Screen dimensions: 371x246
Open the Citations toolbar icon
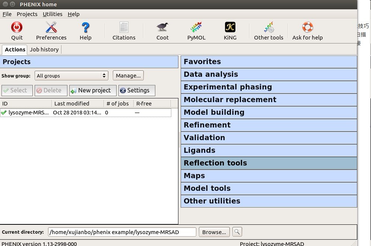(124, 27)
